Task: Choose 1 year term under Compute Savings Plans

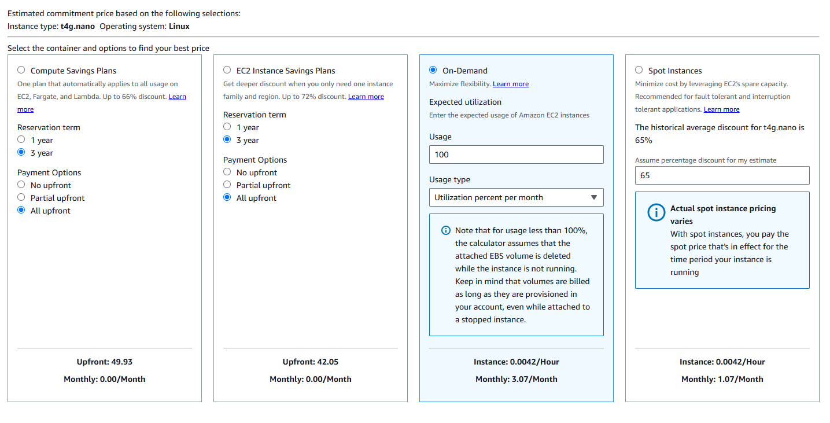Action: click(21, 139)
